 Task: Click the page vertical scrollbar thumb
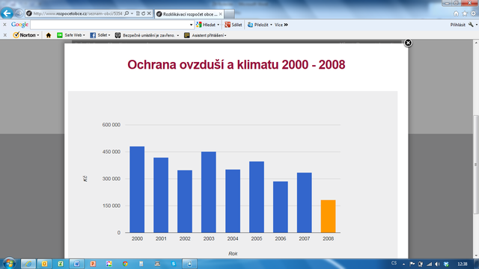coord(476,164)
